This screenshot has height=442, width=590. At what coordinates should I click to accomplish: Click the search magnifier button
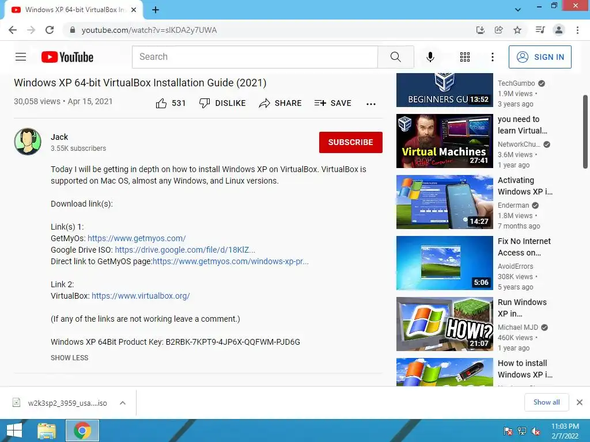click(x=395, y=57)
